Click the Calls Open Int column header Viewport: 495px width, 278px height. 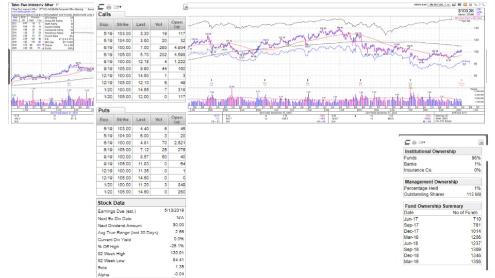point(177,24)
